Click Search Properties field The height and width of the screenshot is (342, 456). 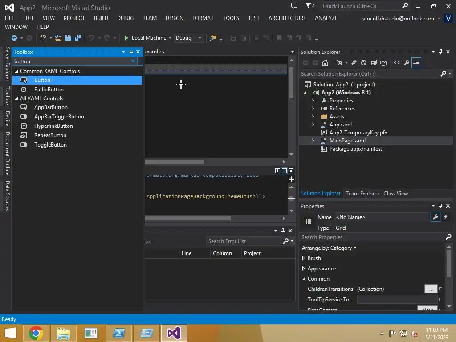[x=372, y=237]
